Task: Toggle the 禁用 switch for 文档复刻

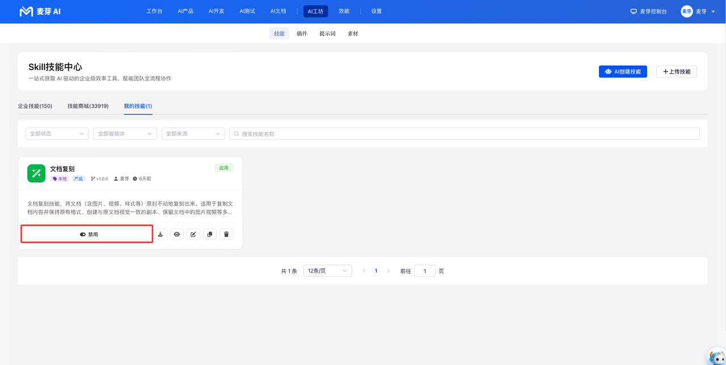Action: tap(89, 234)
